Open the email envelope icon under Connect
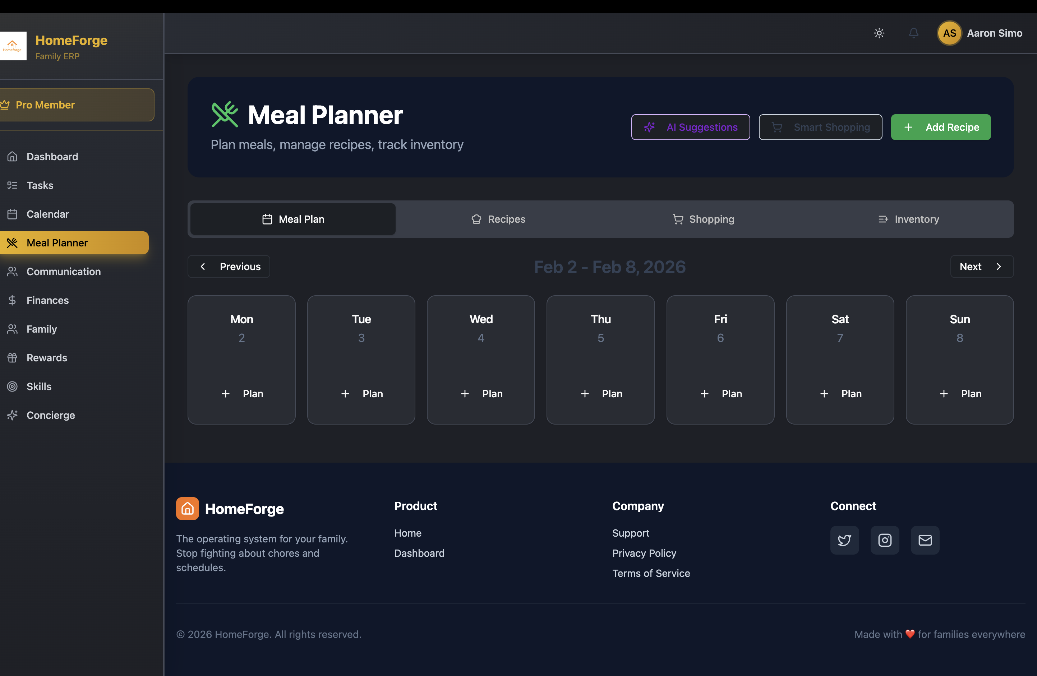The width and height of the screenshot is (1037, 676). [x=925, y=540]
